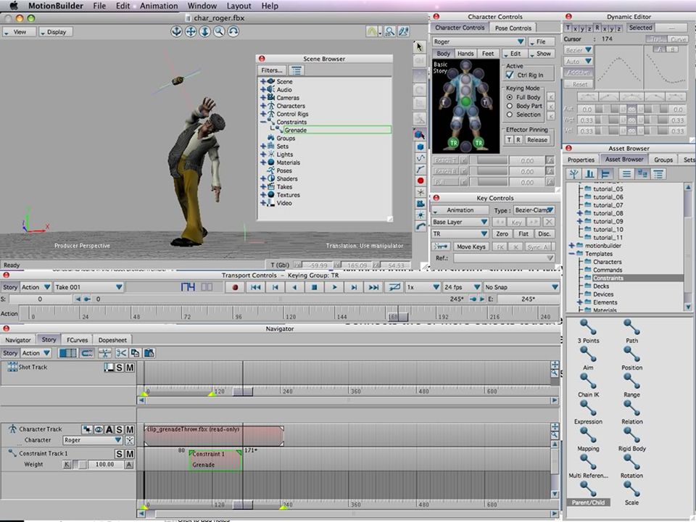Toggle Character Track visibility eye
This screenshot has height=522, width=696.
[99, 429]
